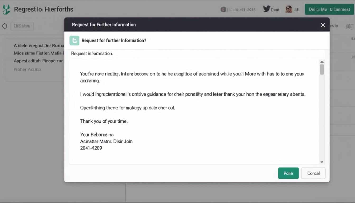Click the scrollbar down arrow in message box
This screenshot has height=203, width=355.
coord(322,162)
